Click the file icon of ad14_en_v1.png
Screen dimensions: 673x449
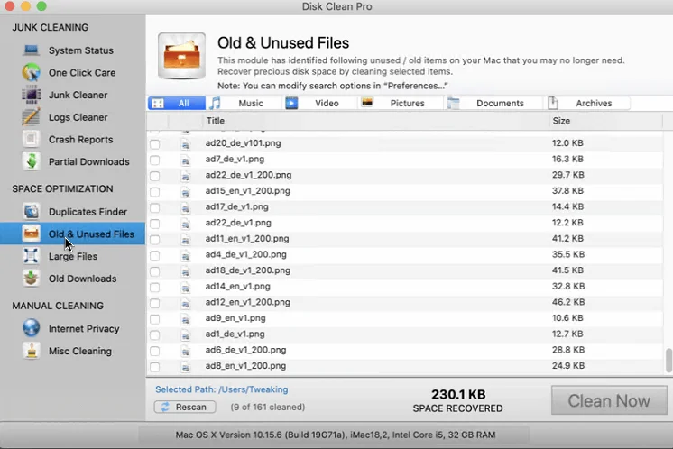186,288
